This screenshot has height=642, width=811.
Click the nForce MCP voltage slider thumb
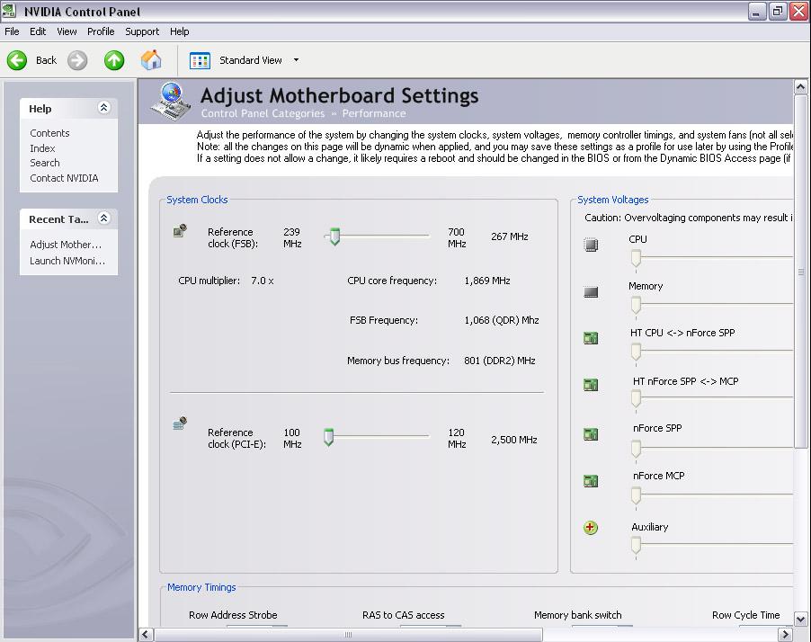click(637, 496)
